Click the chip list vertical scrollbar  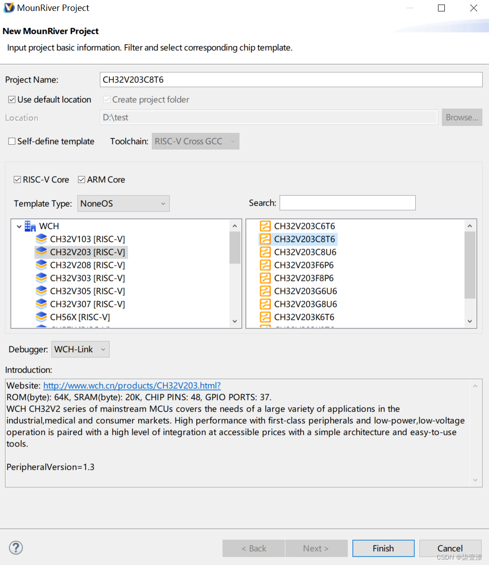point(469,264)
